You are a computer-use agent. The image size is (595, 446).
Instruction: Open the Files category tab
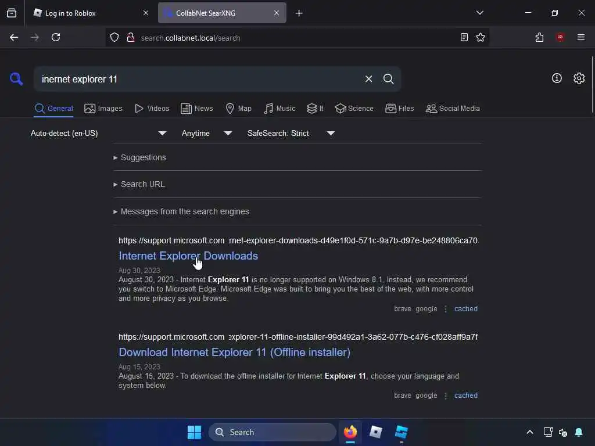pos(399,109)
